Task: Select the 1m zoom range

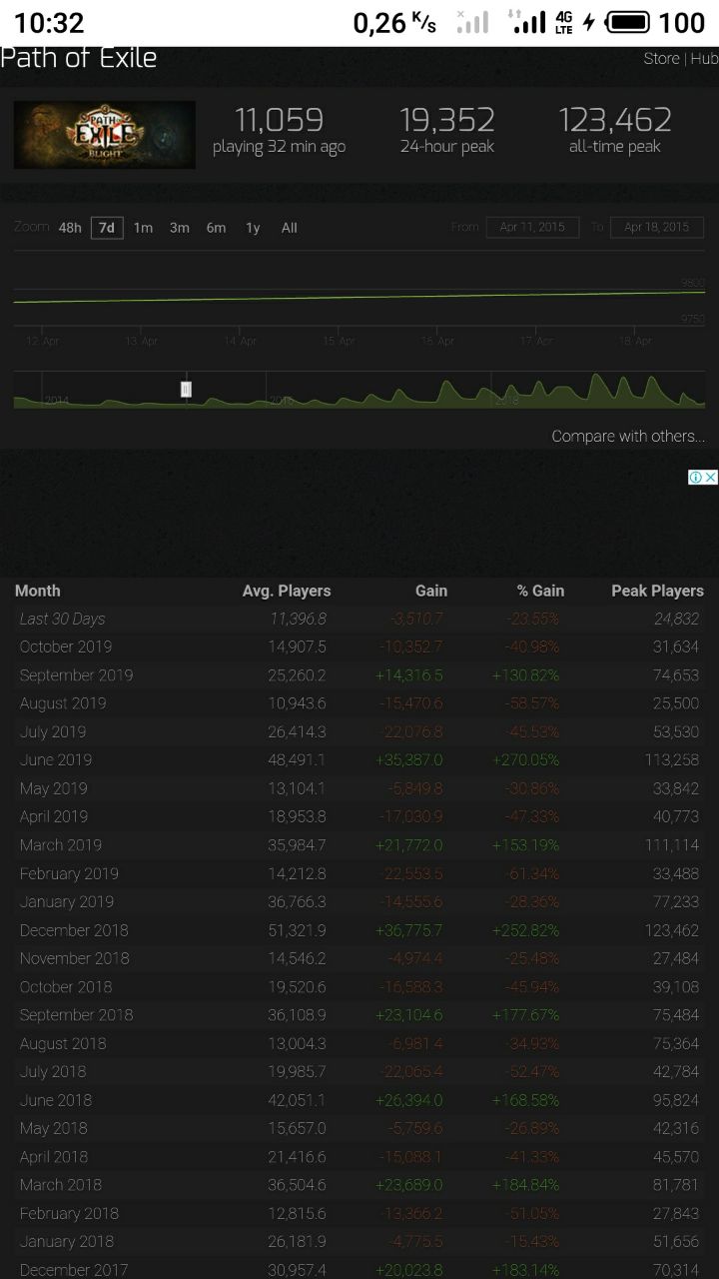Action: pyautogui.click(x=143, y=228)
